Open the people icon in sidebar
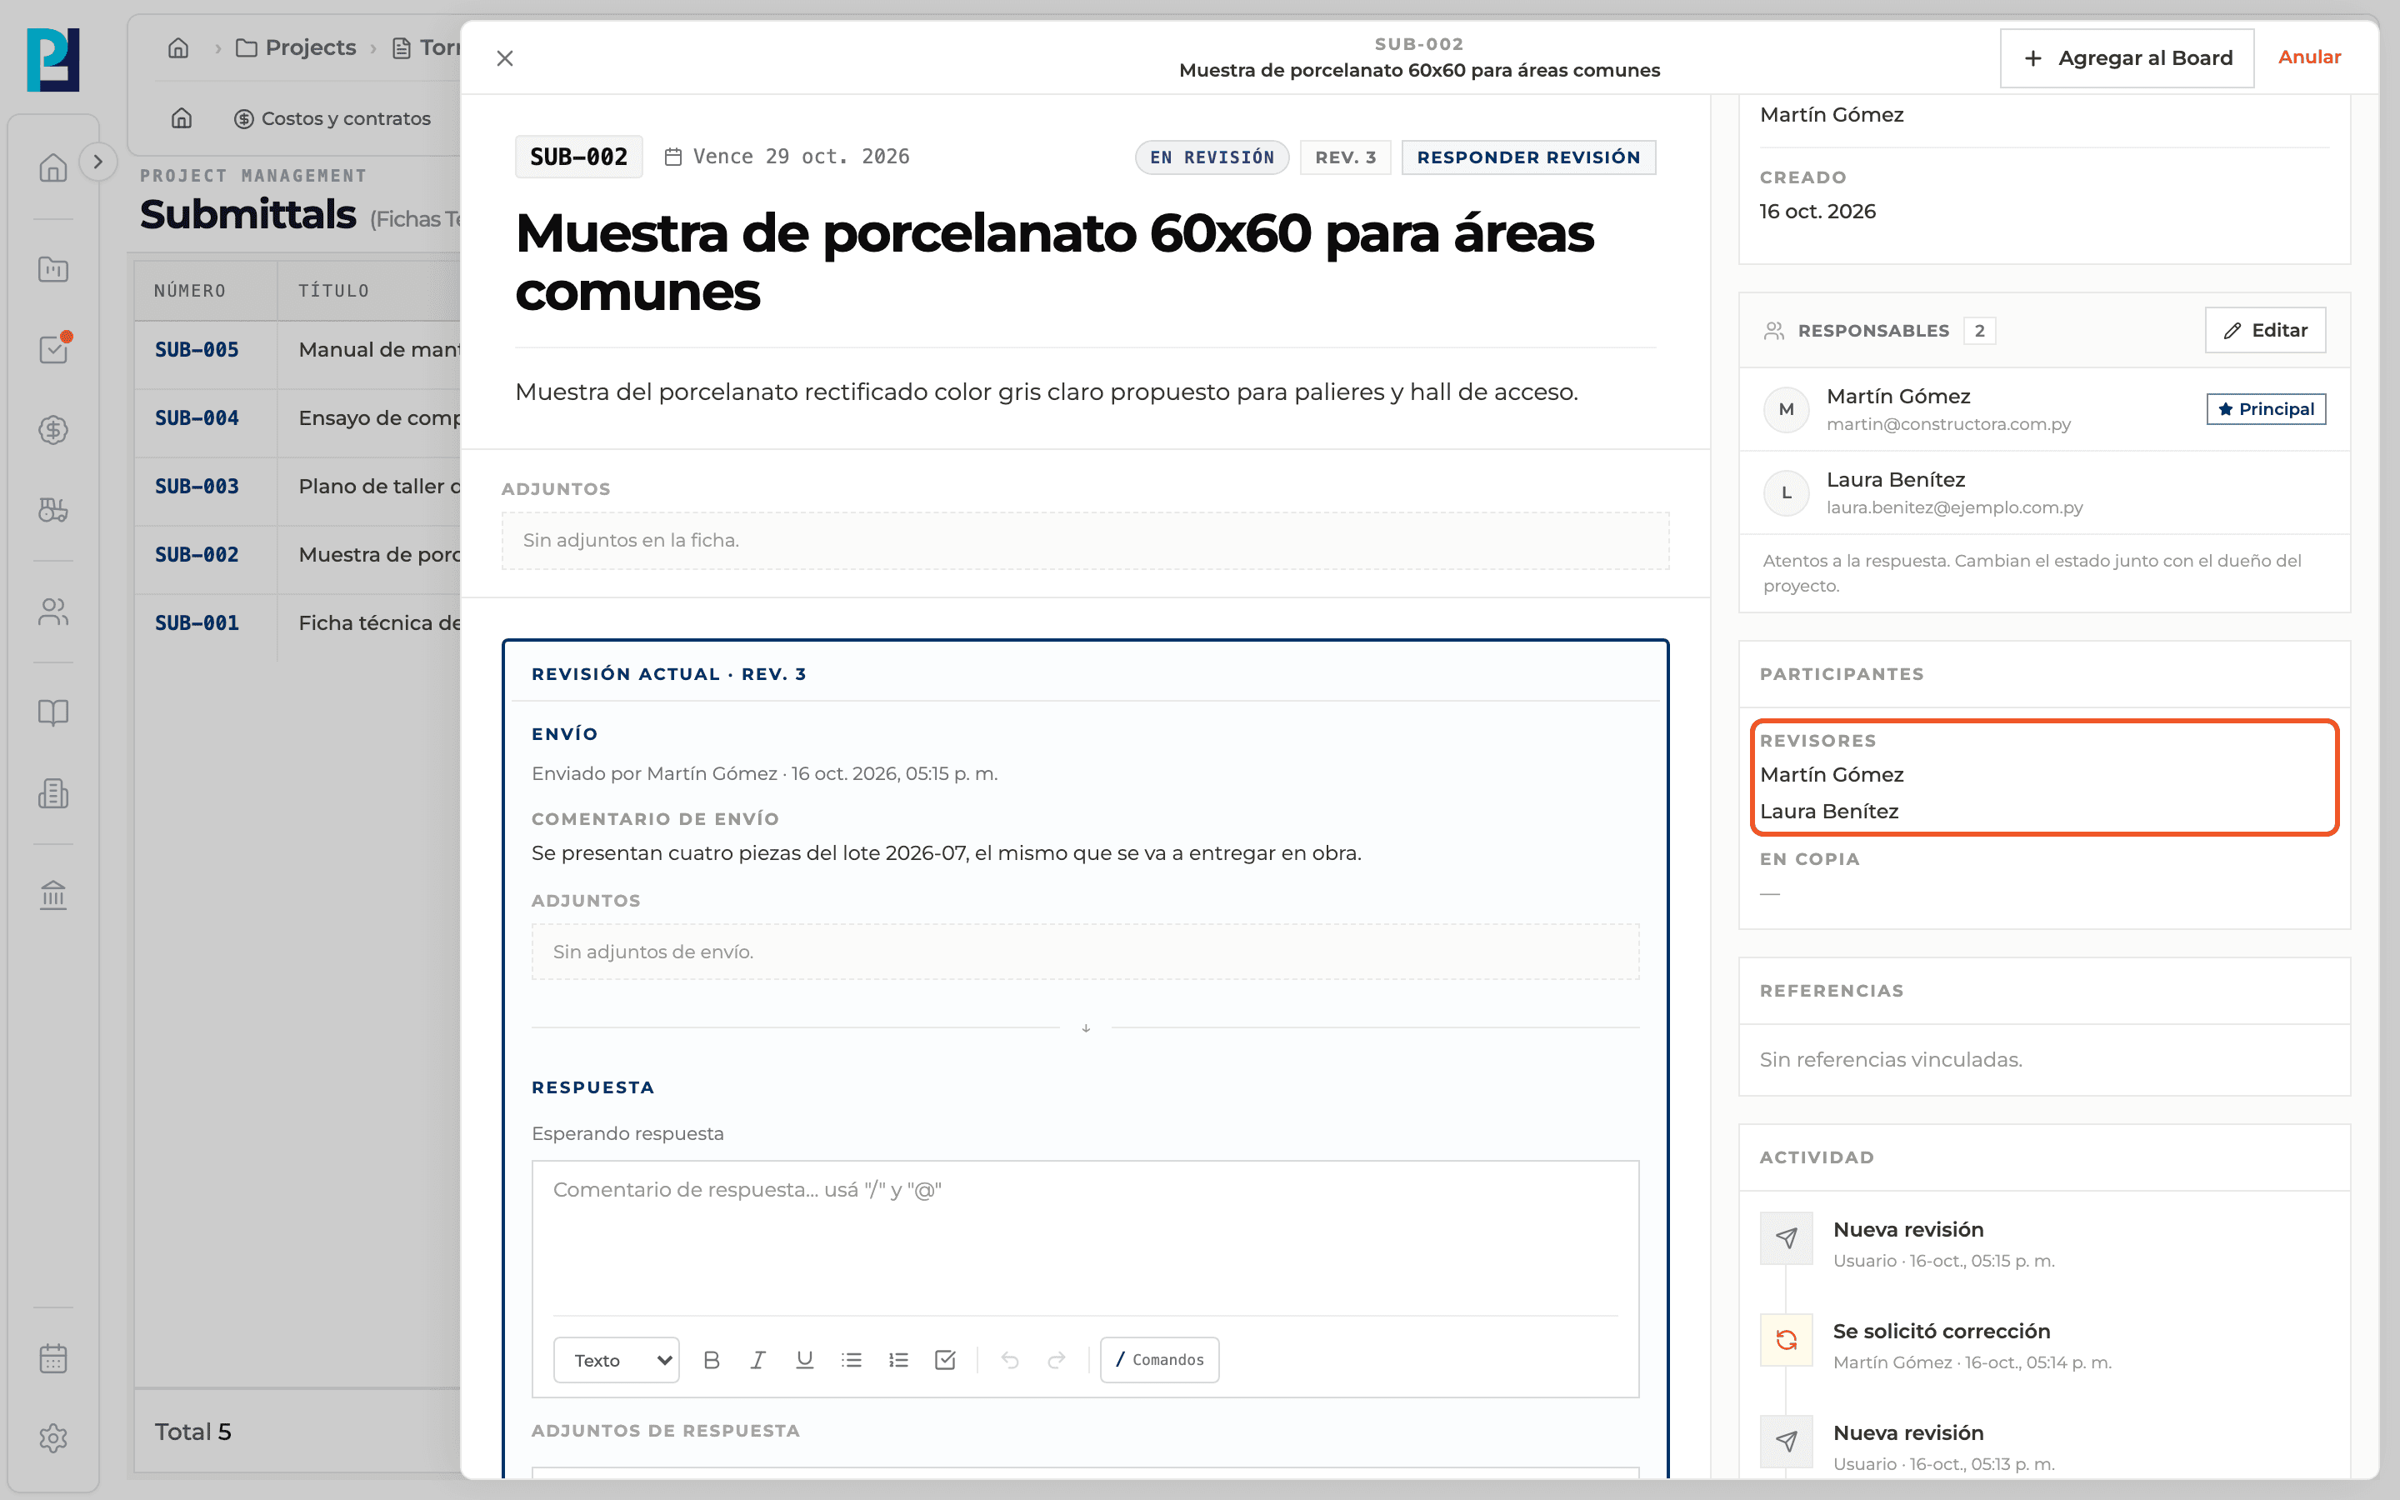Screen dimensions: 2400x1500 point(52,612)
